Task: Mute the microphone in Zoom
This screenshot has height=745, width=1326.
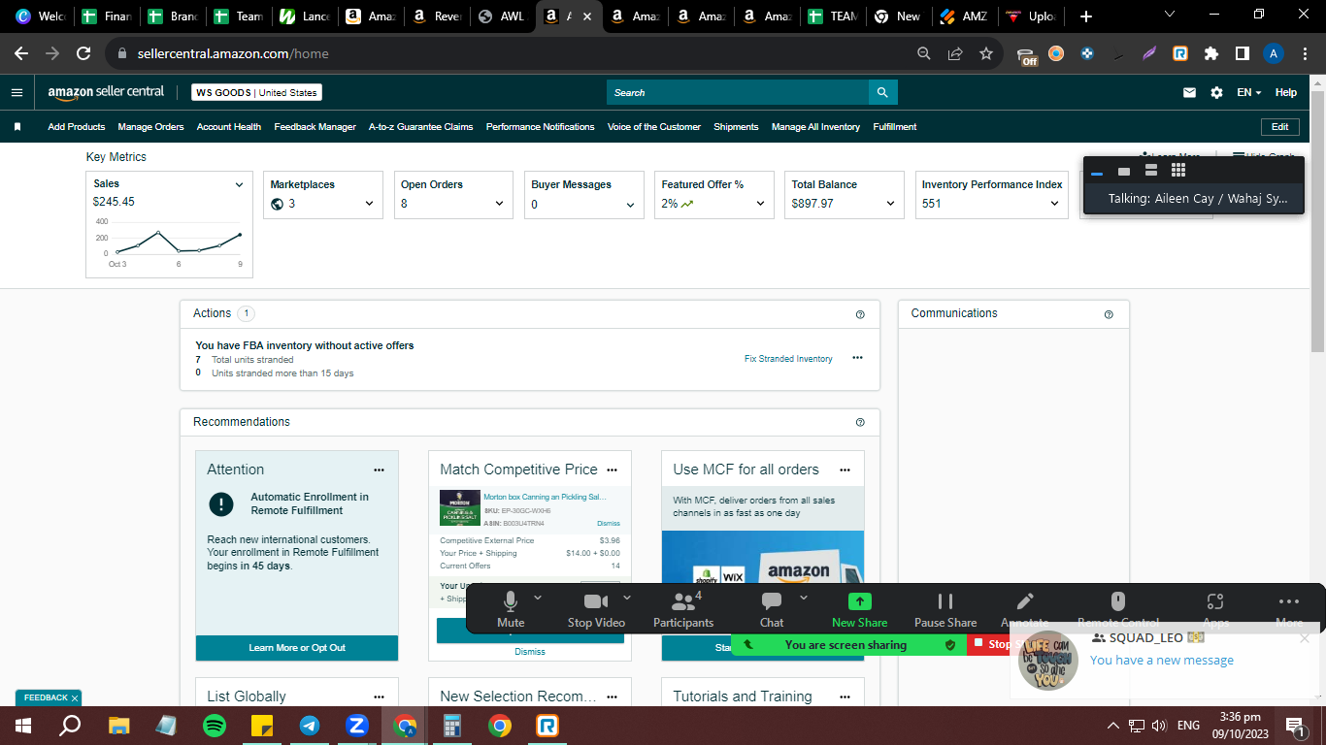Action: [511, 609]
